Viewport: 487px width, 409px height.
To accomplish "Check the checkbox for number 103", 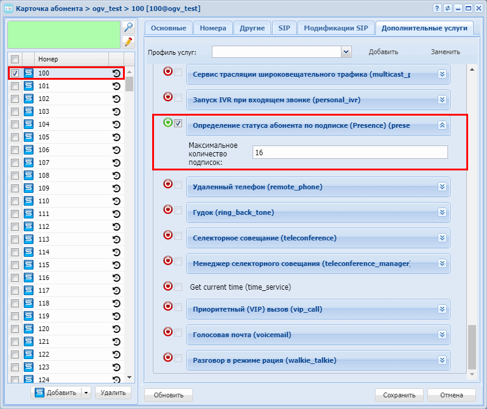I will point(15,111).
